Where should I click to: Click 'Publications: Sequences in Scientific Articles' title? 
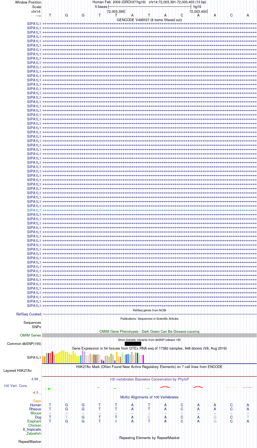[149, 319]
